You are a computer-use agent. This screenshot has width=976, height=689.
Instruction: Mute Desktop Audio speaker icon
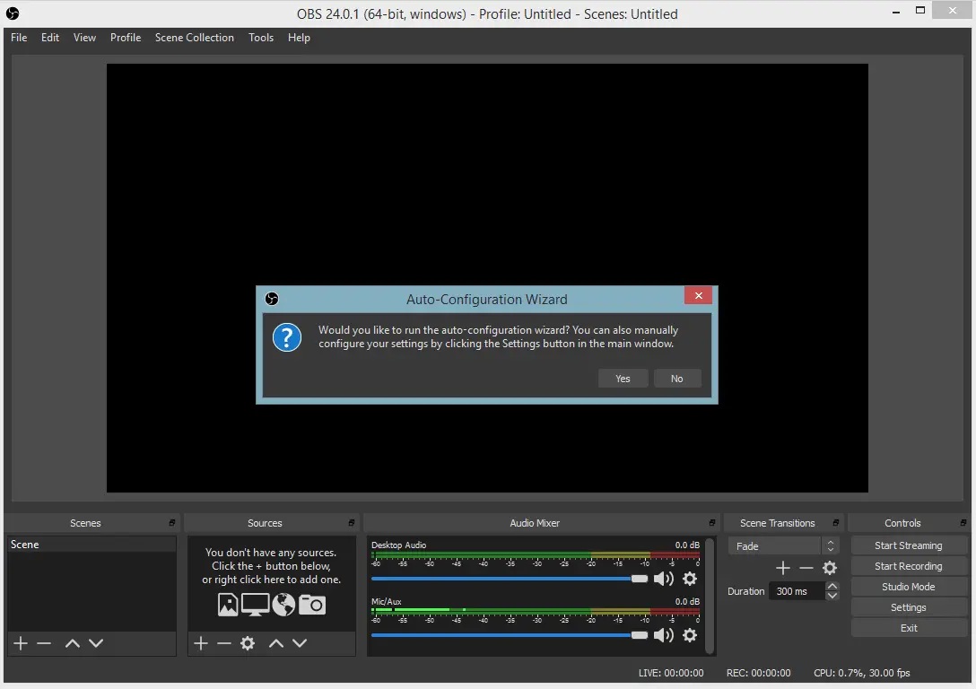(x=664, y=579)
